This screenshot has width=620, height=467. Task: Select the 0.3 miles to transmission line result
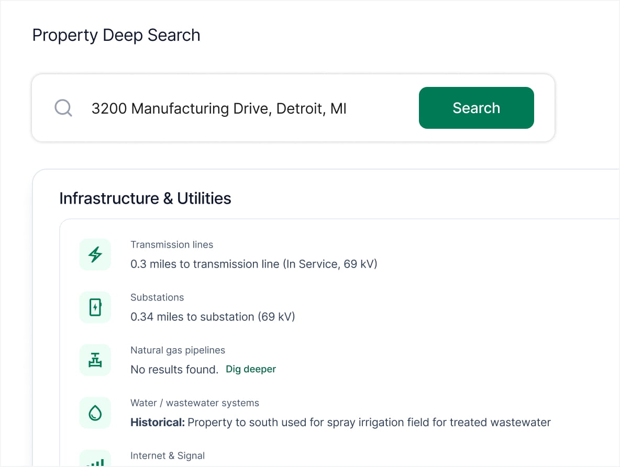(x=254, y=264)
